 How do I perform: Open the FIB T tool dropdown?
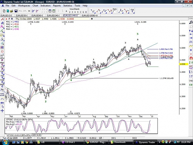[132, 11]
